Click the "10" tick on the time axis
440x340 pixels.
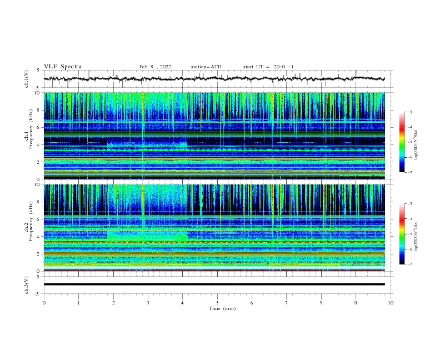tap(391, 303)
